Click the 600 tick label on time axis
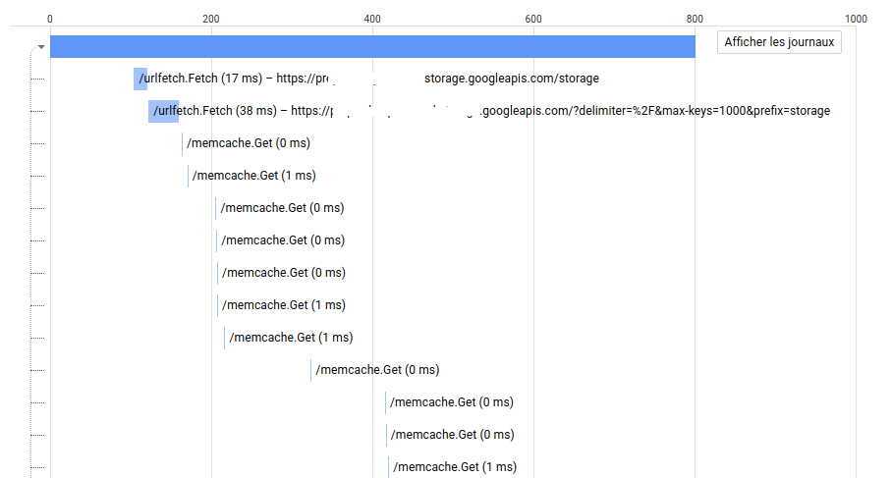The image size is (892, 478). [x=533, y=19]
